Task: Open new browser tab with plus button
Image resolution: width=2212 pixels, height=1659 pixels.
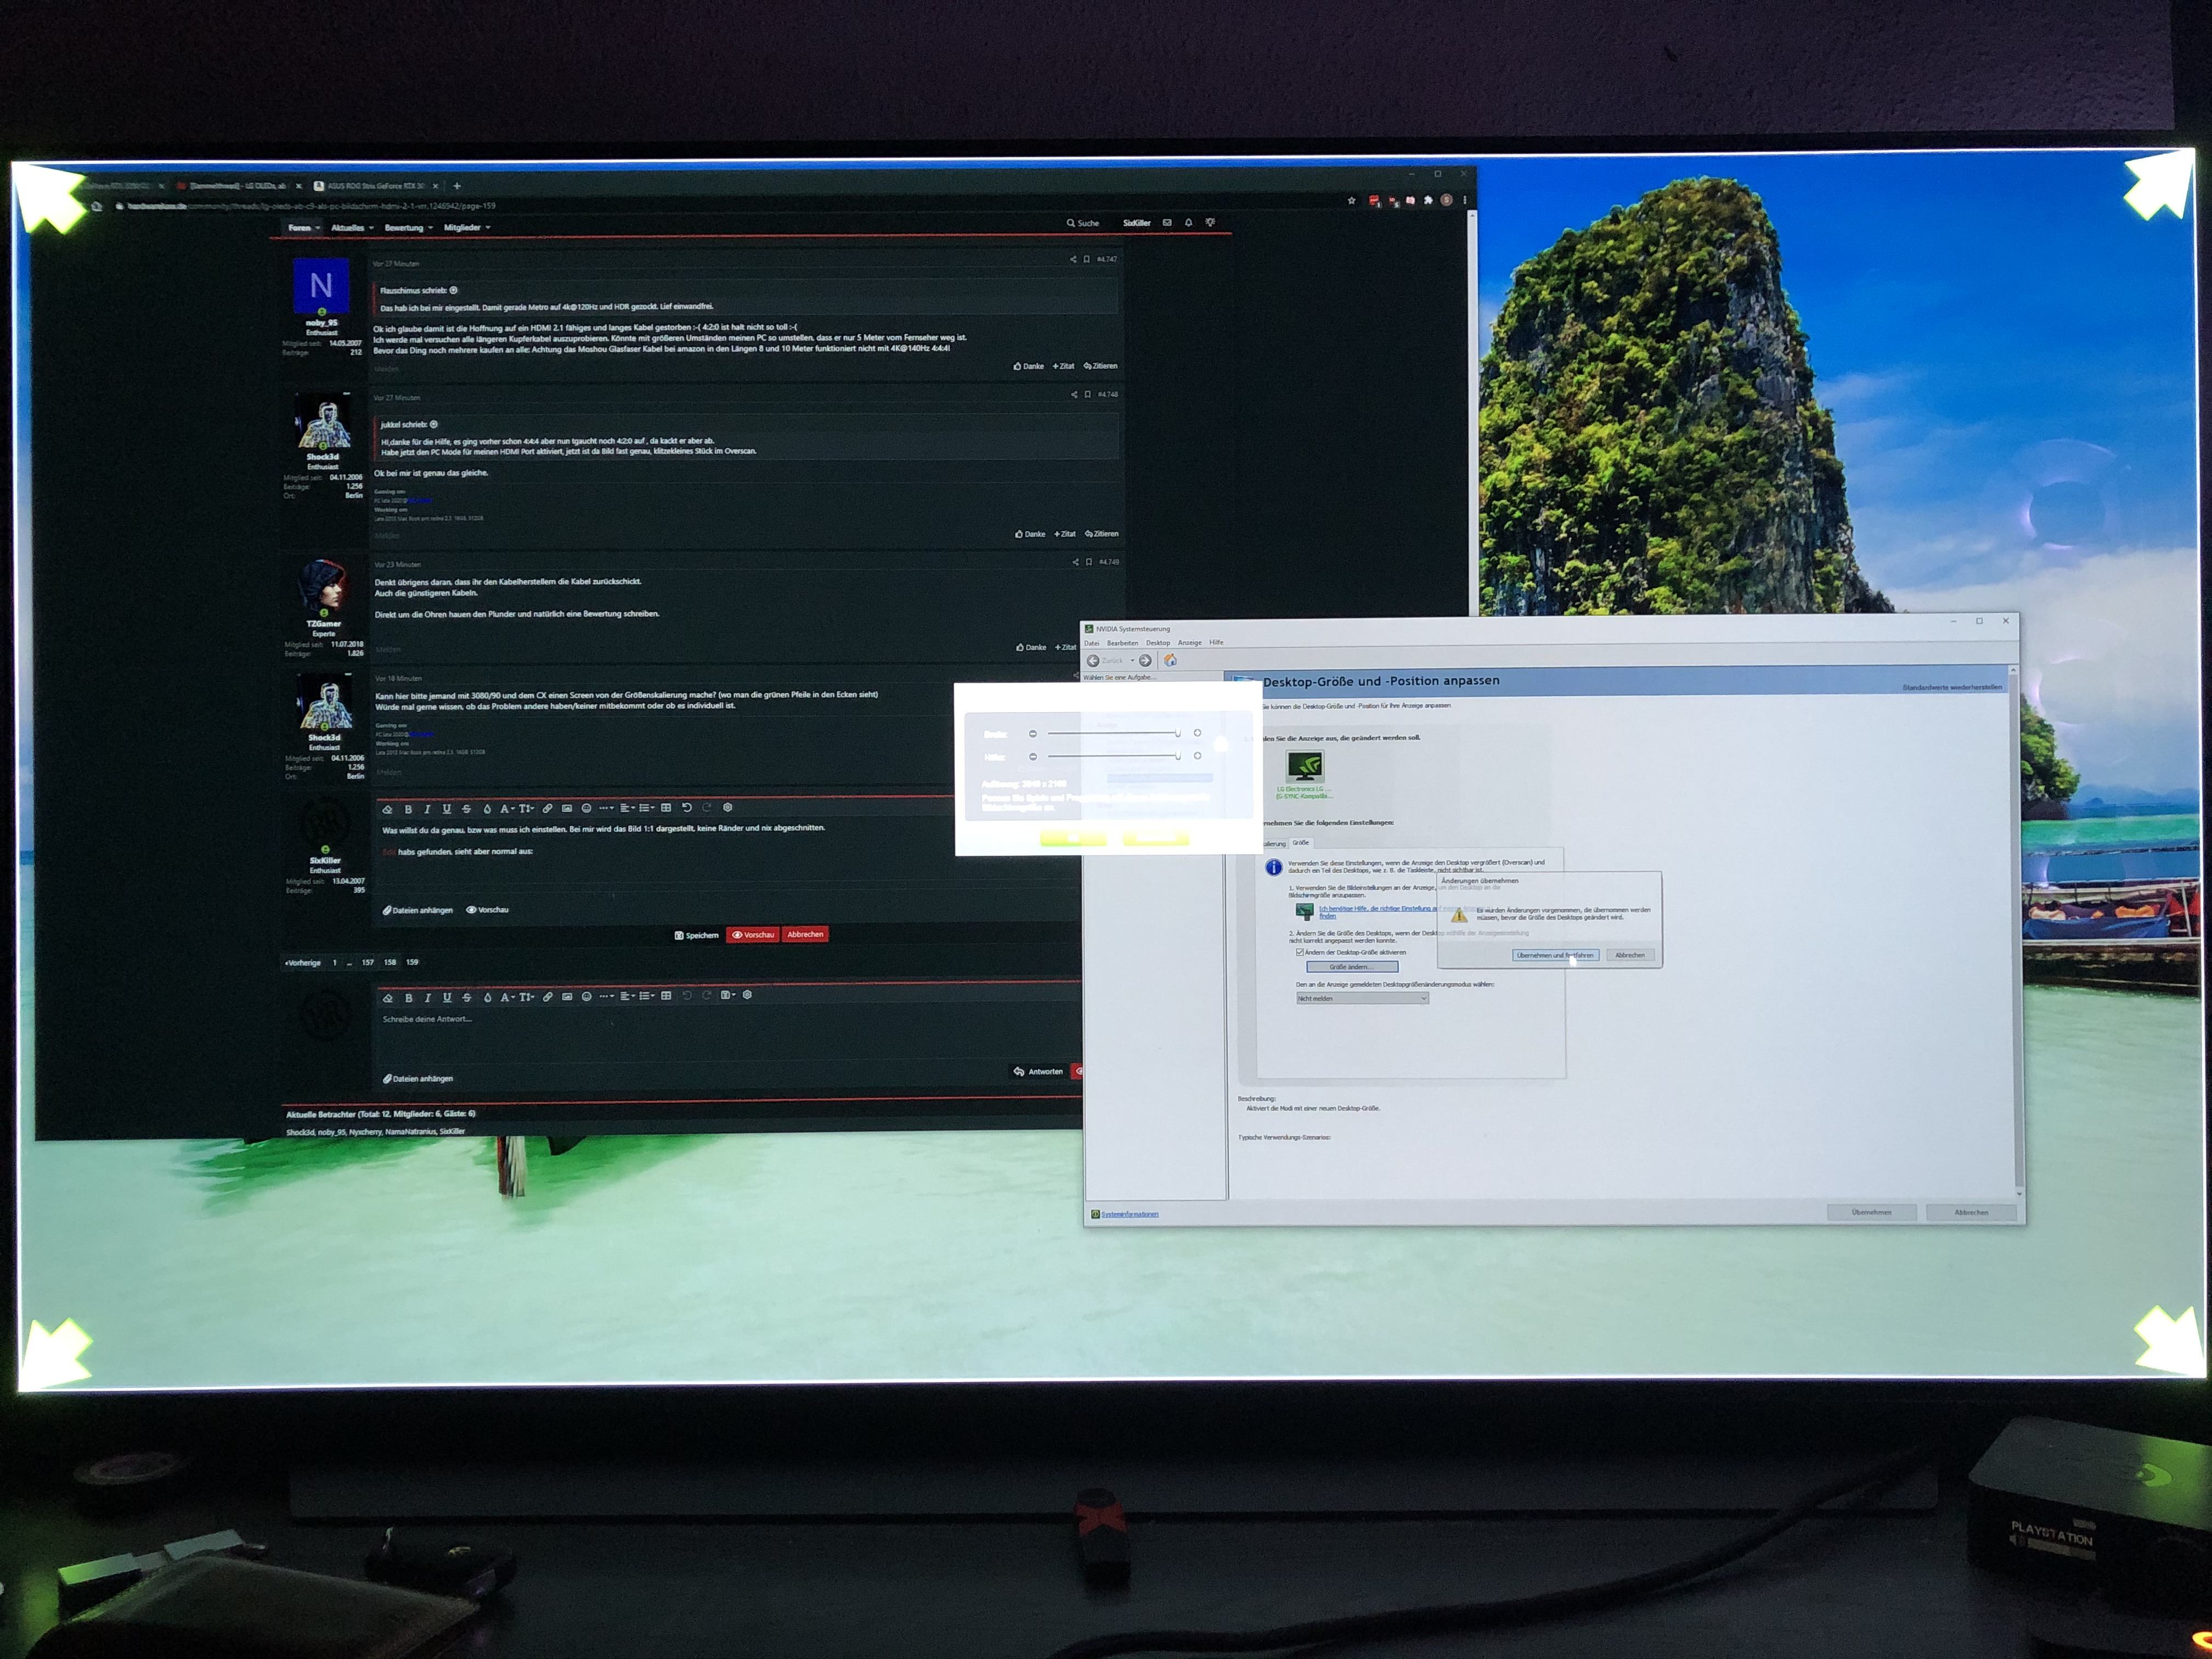Action: pos(457,186)
